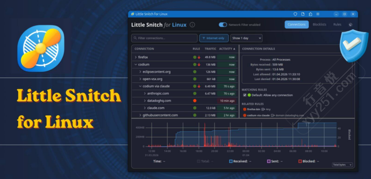Click the green rule dot for eclipsecontent.org
Image resolution: width=371 pixels, height=179 pixels.
[195, 72]
